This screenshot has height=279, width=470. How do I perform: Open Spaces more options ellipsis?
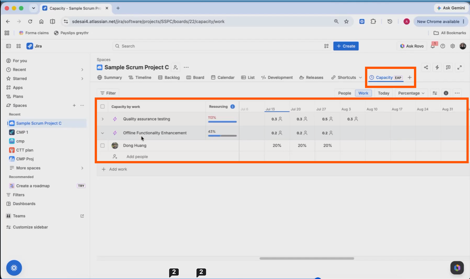pos(82,105)
